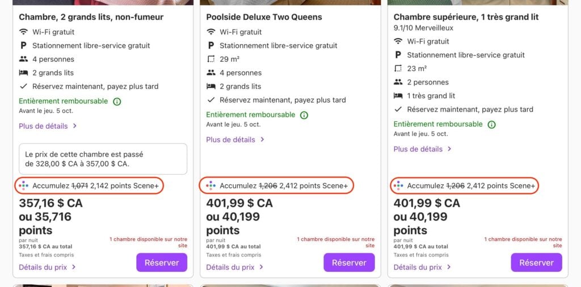Screen dimensions: 581x287
Task: Expand Plus de détails for Poolside Deluxe
Action: point(235,140)
